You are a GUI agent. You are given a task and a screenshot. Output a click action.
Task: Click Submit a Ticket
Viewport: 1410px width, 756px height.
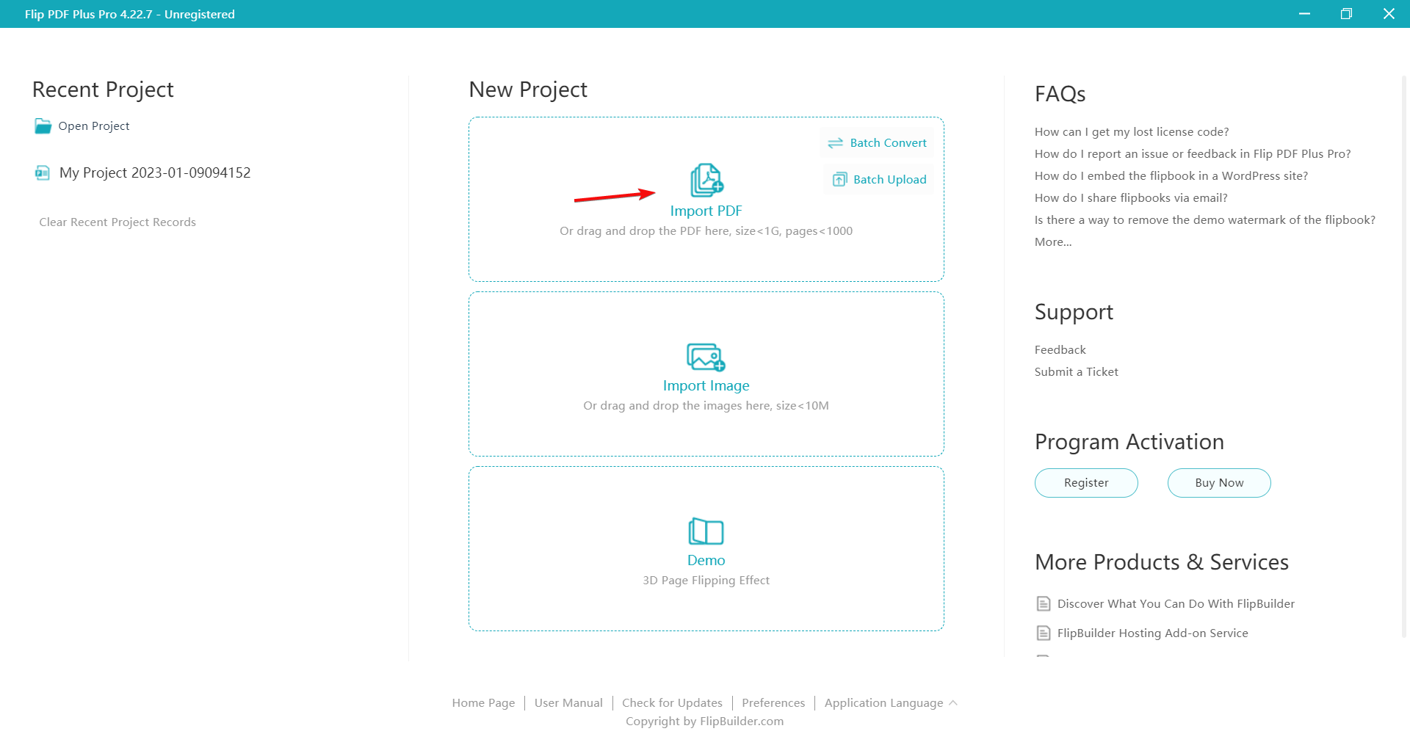click(x=1076, y=372)
